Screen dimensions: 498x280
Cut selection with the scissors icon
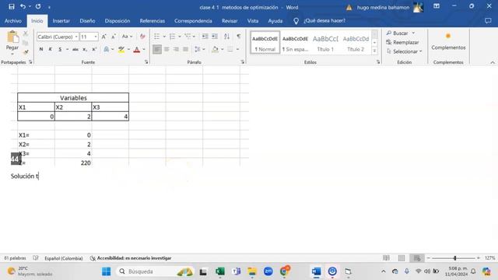[26, 33]
